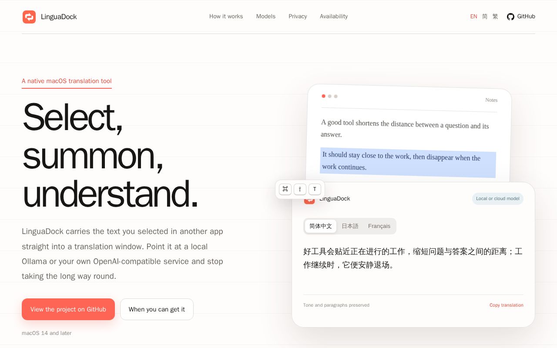The width and height of the screenshot is (557, 348).
Task: Click the Notes window title label
Action: click(491, 100)
